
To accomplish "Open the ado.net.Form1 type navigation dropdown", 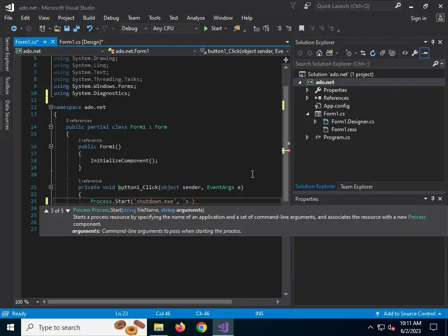I will (x=152, y=51).
